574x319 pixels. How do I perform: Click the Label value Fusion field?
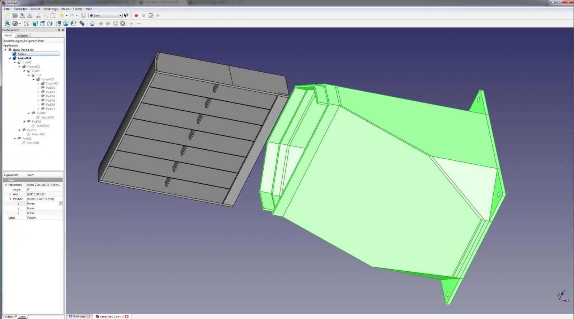pos(44,218)
